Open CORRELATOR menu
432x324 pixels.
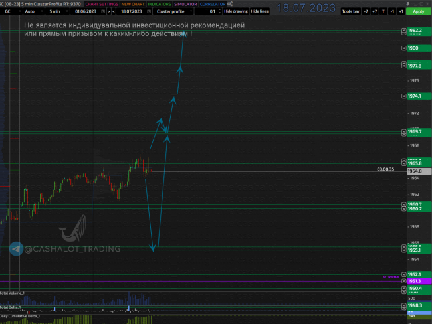click(213, 4)
